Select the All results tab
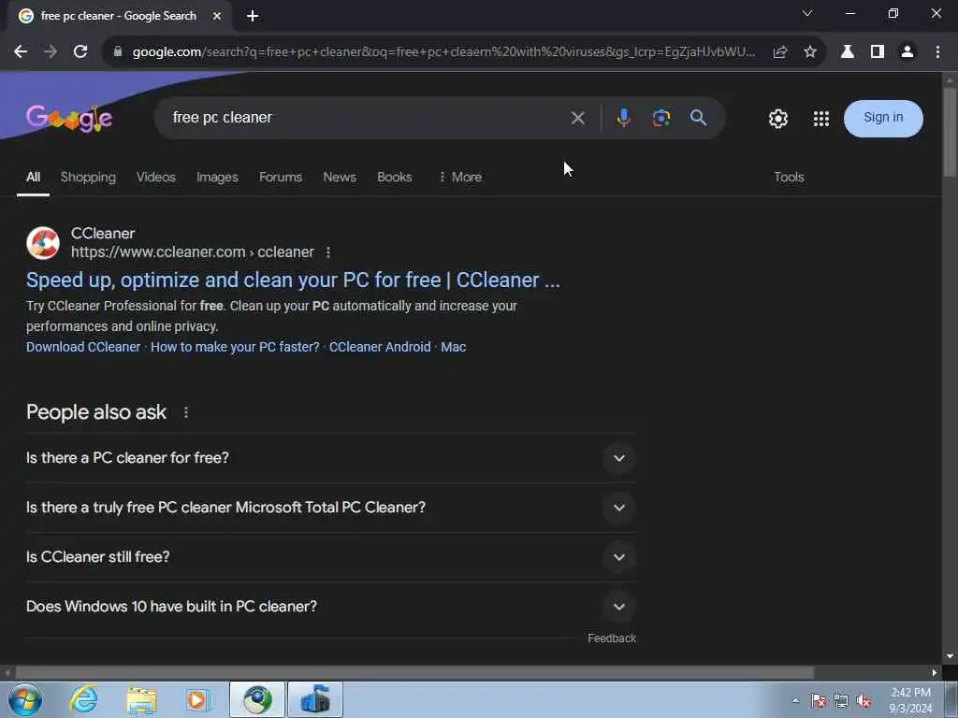Viewport: 958px width, 718px height. pyautogui.click(x=33, y=177)
